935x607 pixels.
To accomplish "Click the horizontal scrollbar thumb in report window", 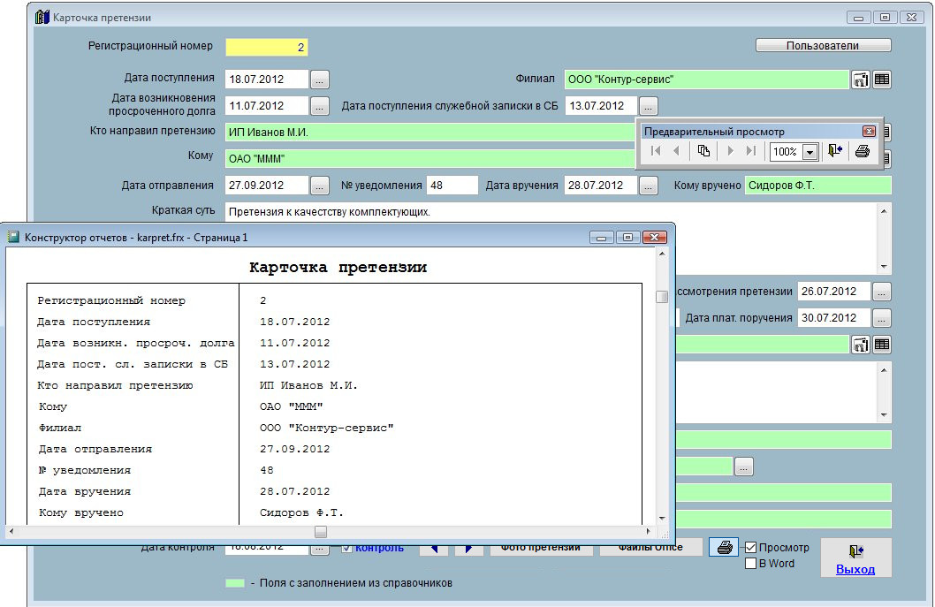I will tap(321, 532).
